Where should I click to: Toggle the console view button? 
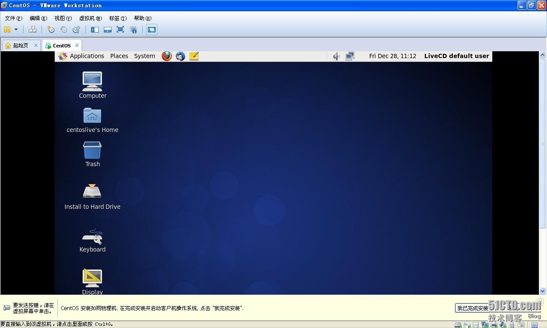152,29
